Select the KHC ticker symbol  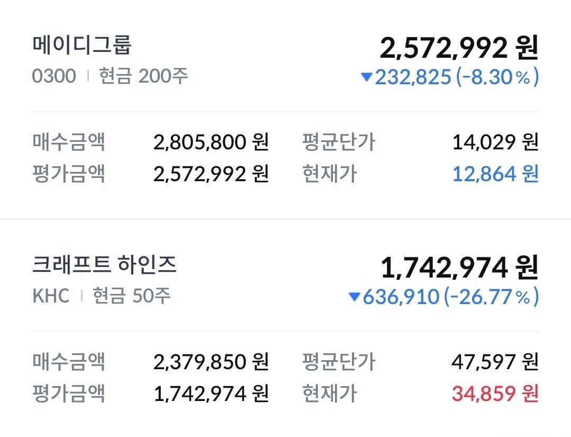pyautogui.click(x=51, y=296)
